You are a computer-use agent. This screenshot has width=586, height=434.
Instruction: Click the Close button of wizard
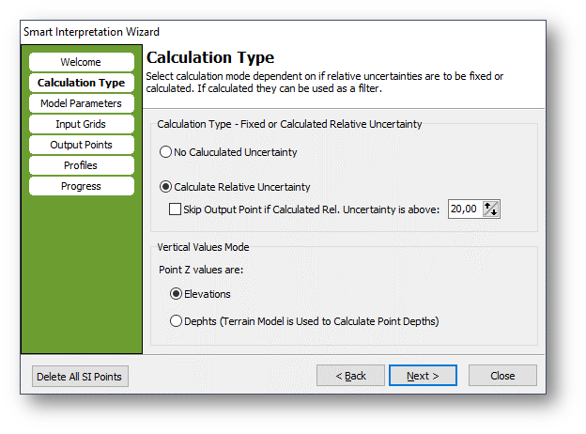click(x=502, y=376)
